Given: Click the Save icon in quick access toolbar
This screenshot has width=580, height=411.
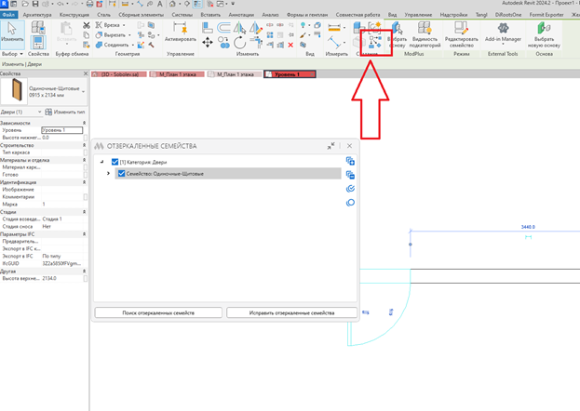Looking at the screenshot, I should (x=35, y=4).
